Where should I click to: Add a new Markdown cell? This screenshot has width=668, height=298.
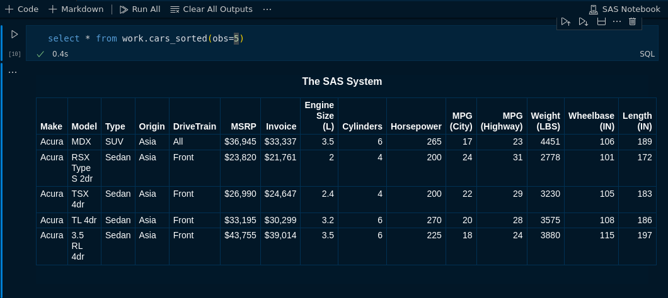click(x=76, y=9)
